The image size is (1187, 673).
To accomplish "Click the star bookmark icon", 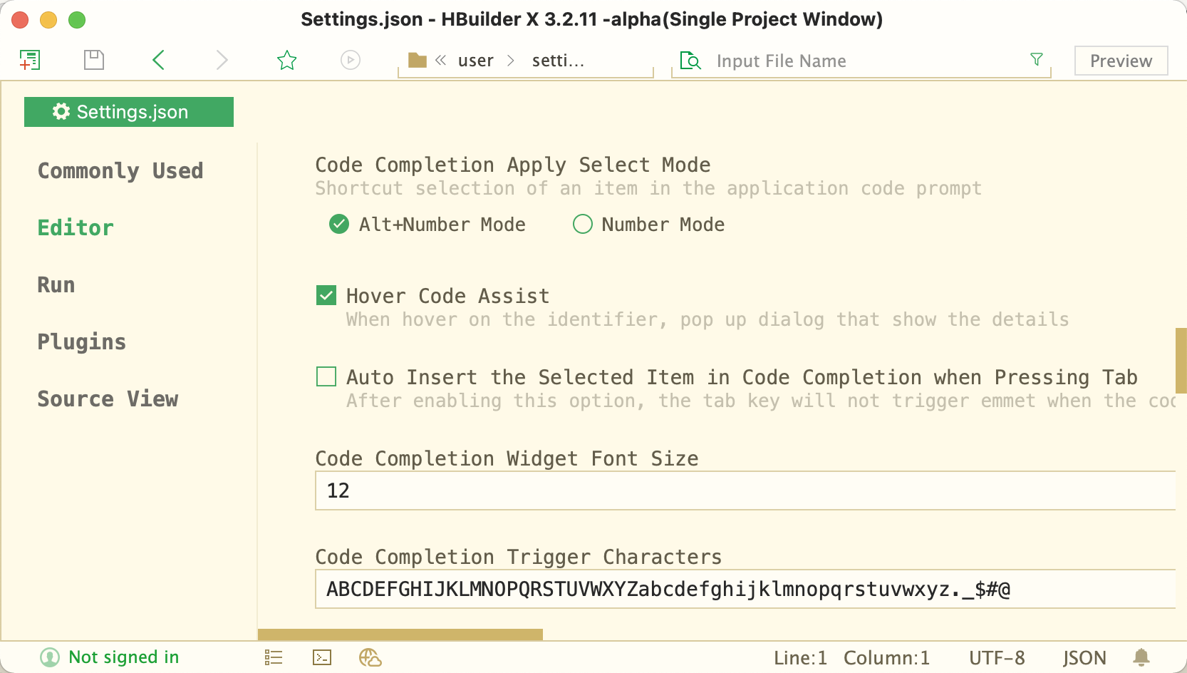I will (286, 60).
